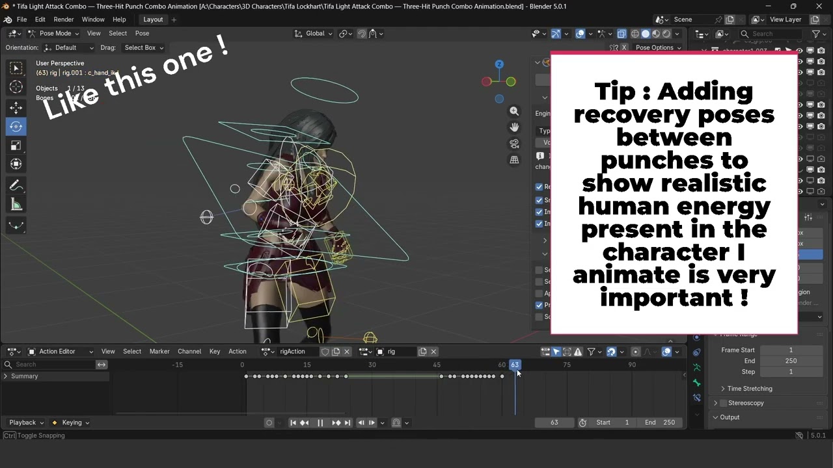Duplicate the rigAction action

pos(336,352)
